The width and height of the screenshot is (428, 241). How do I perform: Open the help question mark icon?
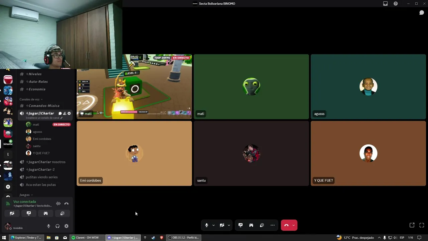(x=396, y=4)
